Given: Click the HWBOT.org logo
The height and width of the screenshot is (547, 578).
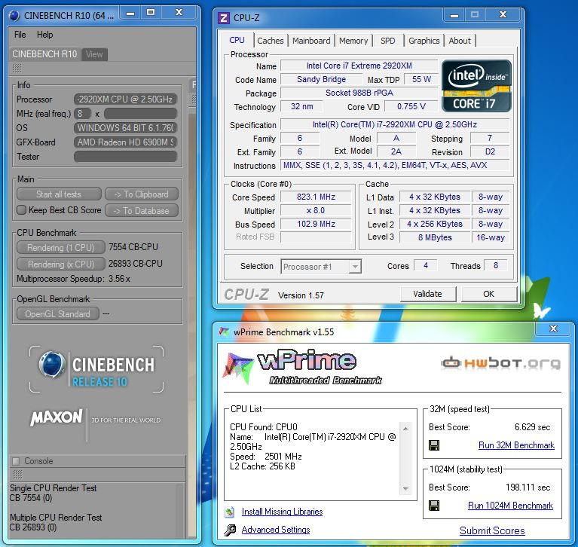Looking at the screenshot, I should [500, 363].
